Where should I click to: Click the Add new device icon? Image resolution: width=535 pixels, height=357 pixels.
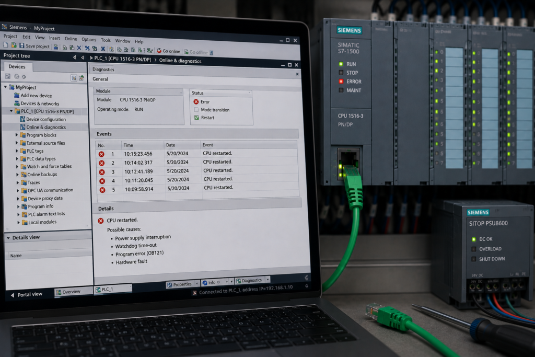tap(16, 95)
